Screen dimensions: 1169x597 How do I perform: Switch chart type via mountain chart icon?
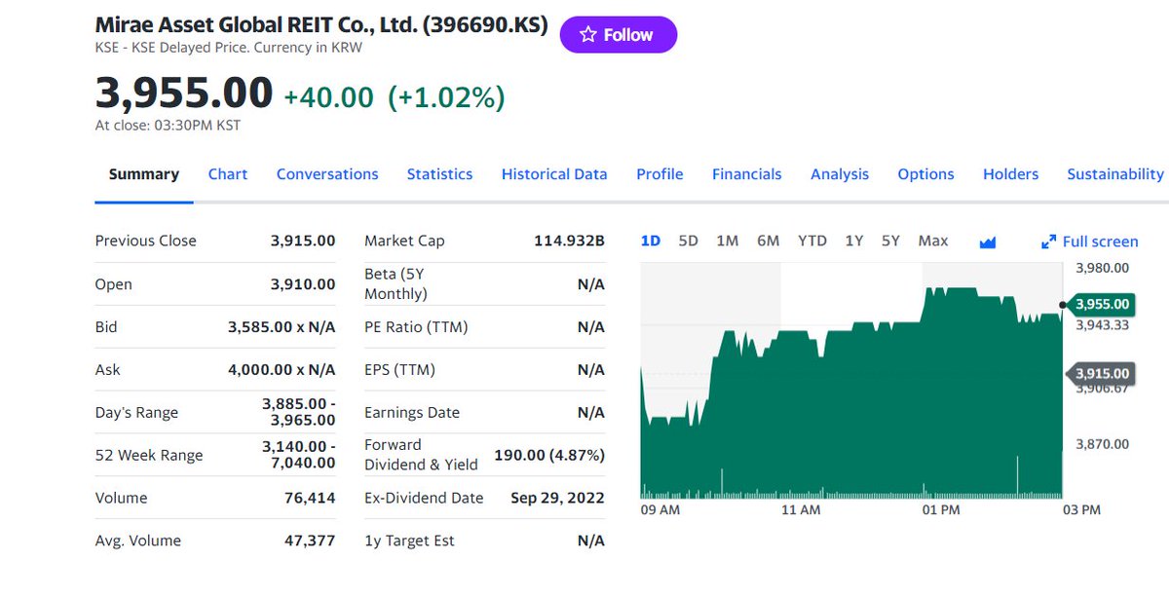tap(988, 242)
